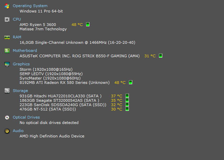Select the 8192MB ATI Radeon RX 580 line

pyautogui.click(x=64, y=83)
